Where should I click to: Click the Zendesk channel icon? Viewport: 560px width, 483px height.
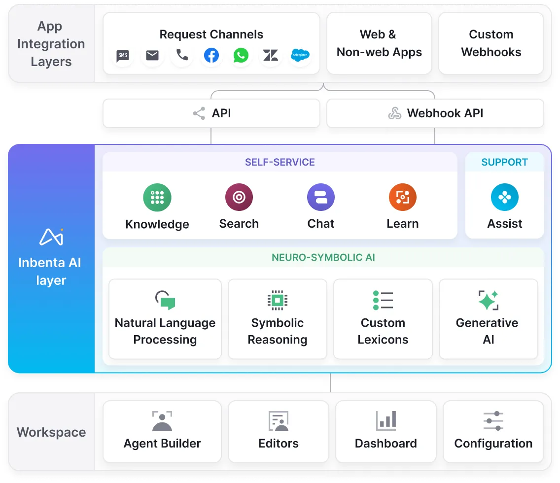[x=270, y=56]
